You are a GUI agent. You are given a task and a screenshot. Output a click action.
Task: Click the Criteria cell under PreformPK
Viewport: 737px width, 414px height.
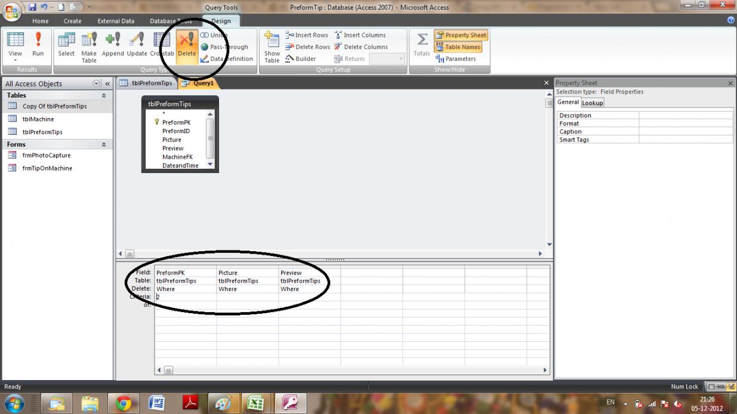tap(185, 296)
